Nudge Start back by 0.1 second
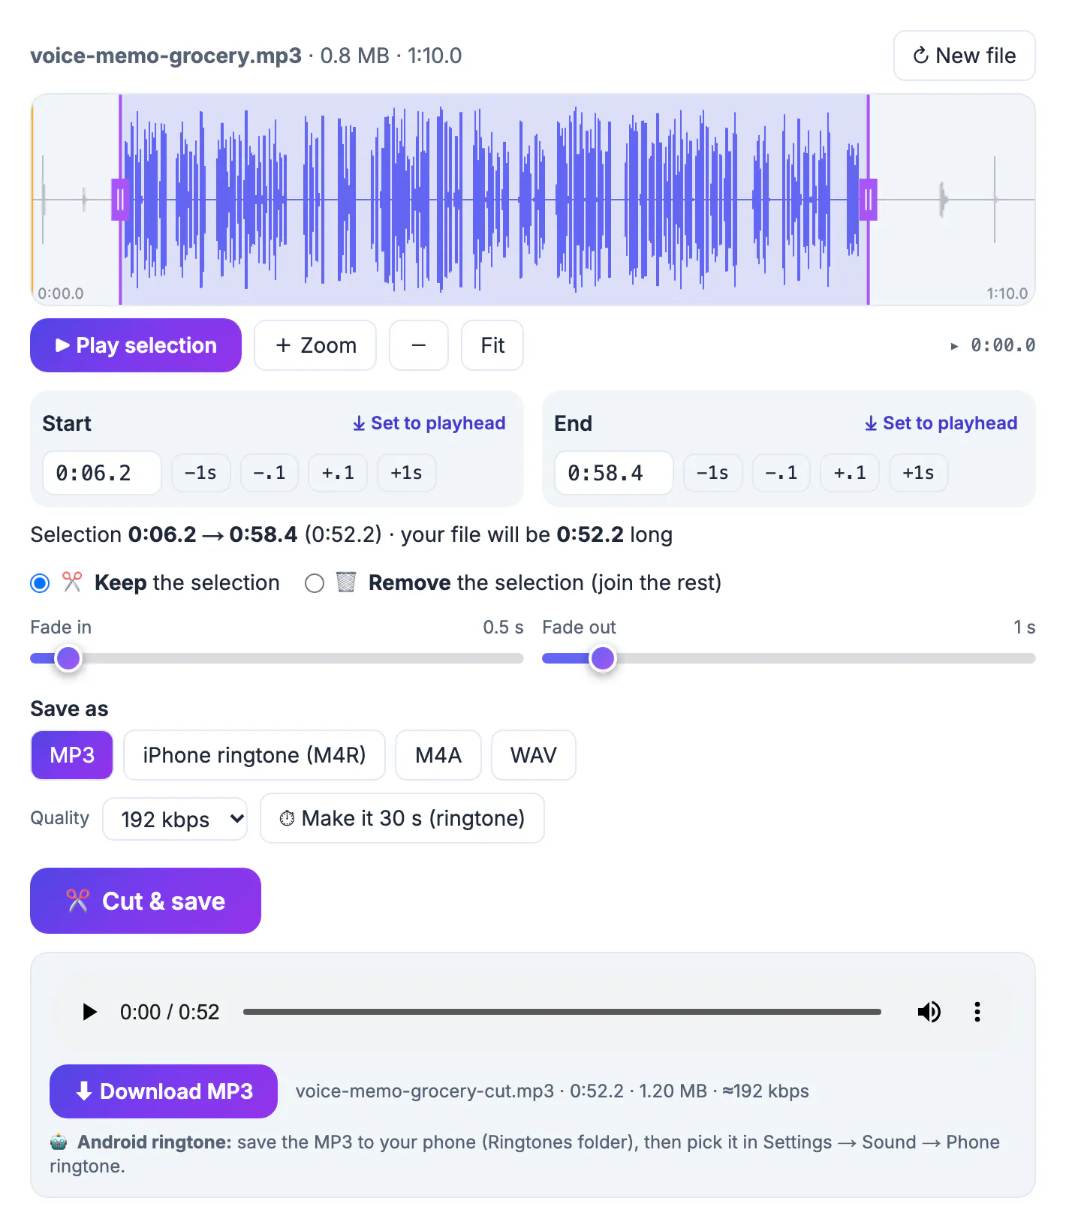 270,473
